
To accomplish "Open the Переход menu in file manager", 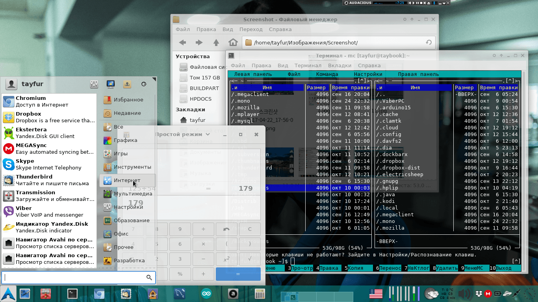I will (250, 29).
